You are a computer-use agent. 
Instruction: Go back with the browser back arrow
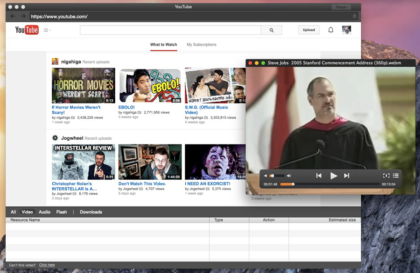tap(13, 16)
